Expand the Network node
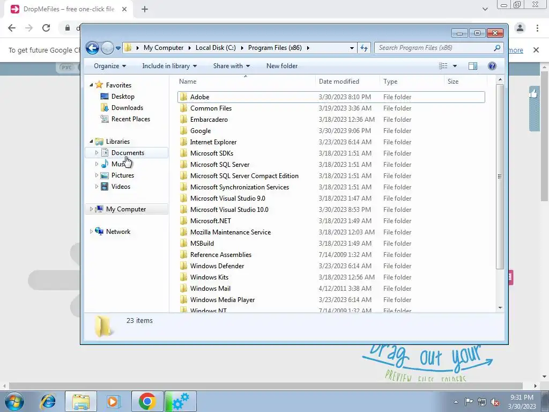This screenshot has height=412, width=549. pos(91,232)
